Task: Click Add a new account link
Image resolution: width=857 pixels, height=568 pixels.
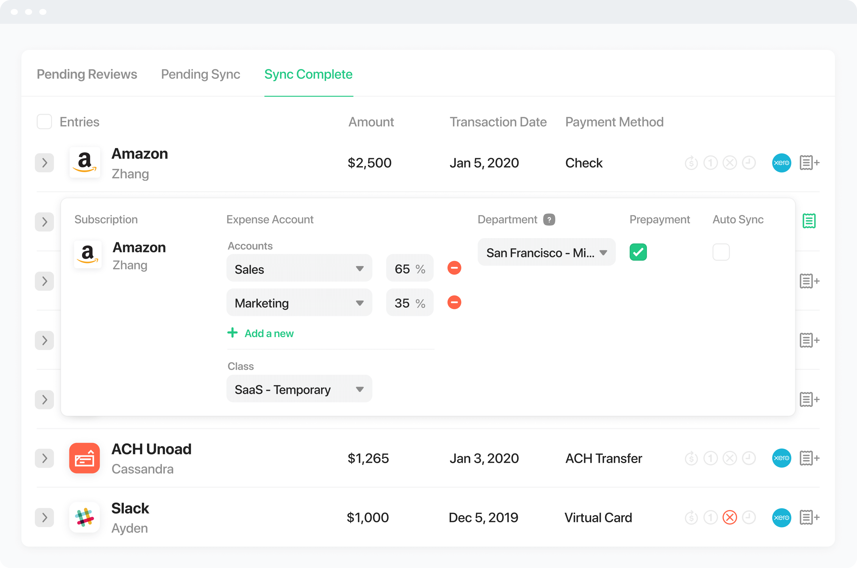Action: point(260,333)
